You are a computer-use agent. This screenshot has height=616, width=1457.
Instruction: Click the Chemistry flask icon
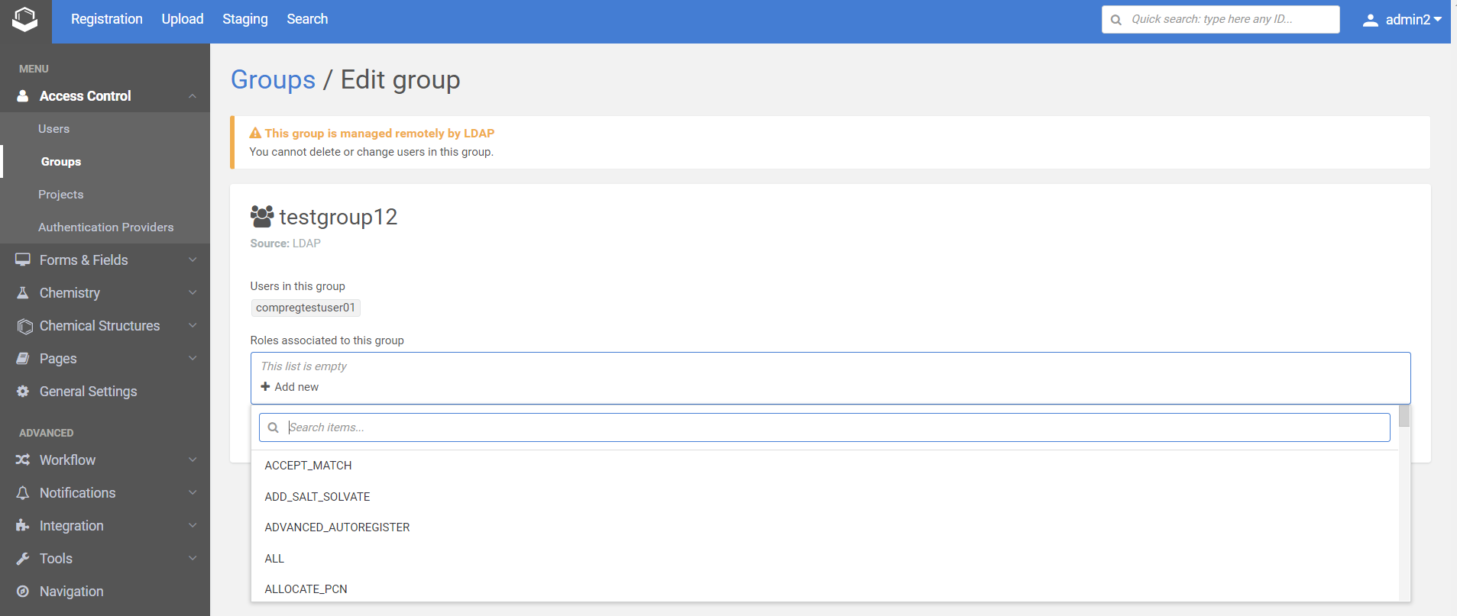[x=23, y=293]
